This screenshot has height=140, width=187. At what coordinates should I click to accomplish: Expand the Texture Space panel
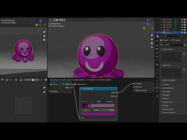tap(168, 102)
